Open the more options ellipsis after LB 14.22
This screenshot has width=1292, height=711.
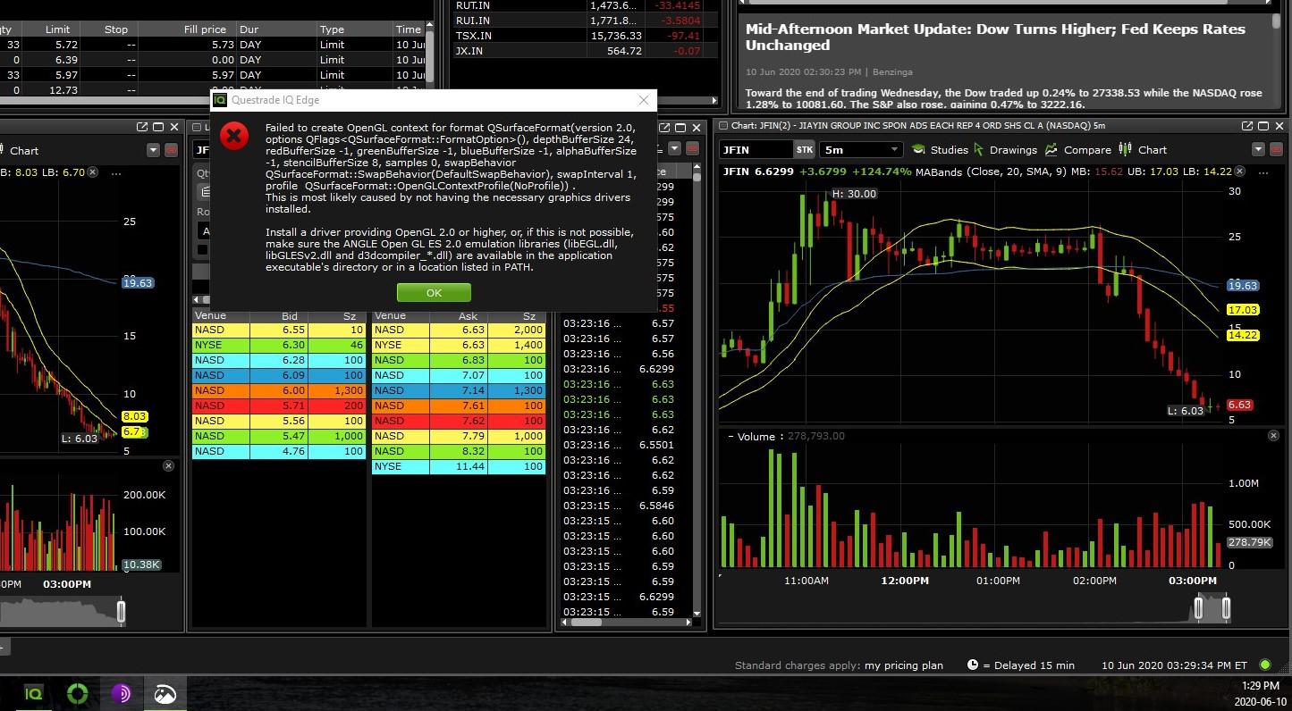coord(1263,172)
